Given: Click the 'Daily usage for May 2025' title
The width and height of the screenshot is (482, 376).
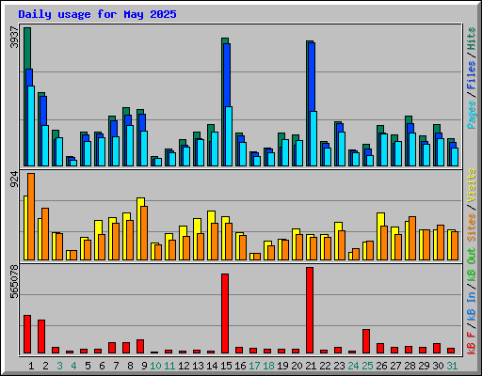Looking at the screenshot, I should (x=97, y=14).
